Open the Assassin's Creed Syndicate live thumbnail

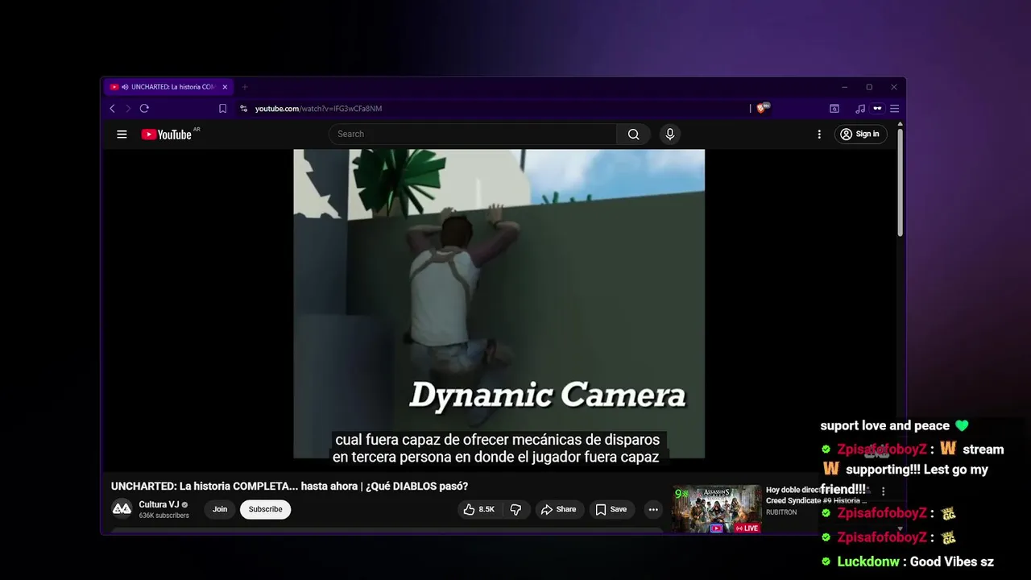717,508
